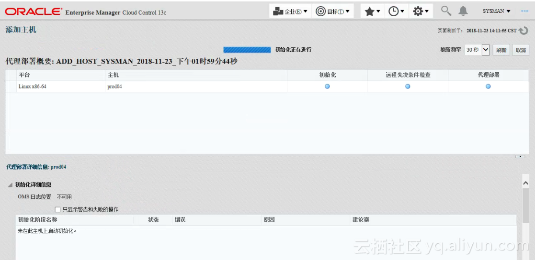Open the SYSMAN user menu
Image resolution: width=535 pixels, height=260 pixels.
(x=497, y=11)
